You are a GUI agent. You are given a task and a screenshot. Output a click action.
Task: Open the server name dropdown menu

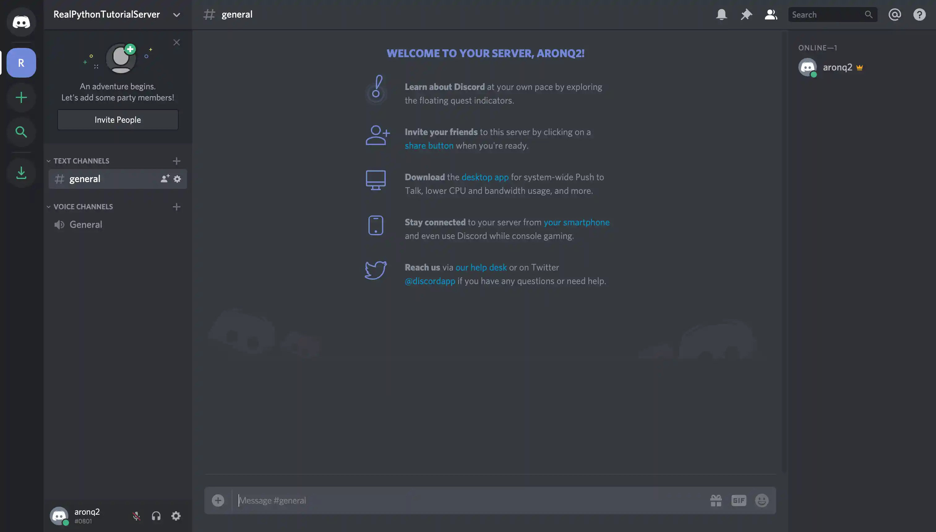coord(177,15)
